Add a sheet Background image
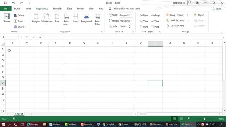This screenshot has height=127, width=226. tap(86, 18)
